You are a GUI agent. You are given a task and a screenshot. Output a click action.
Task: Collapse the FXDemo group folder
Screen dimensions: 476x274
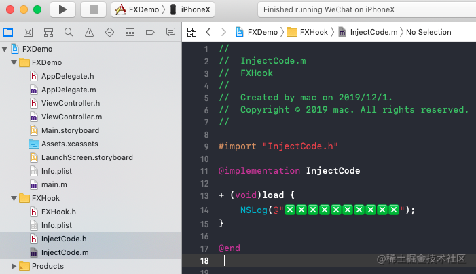pyautogui.click(x=14, y=63)
